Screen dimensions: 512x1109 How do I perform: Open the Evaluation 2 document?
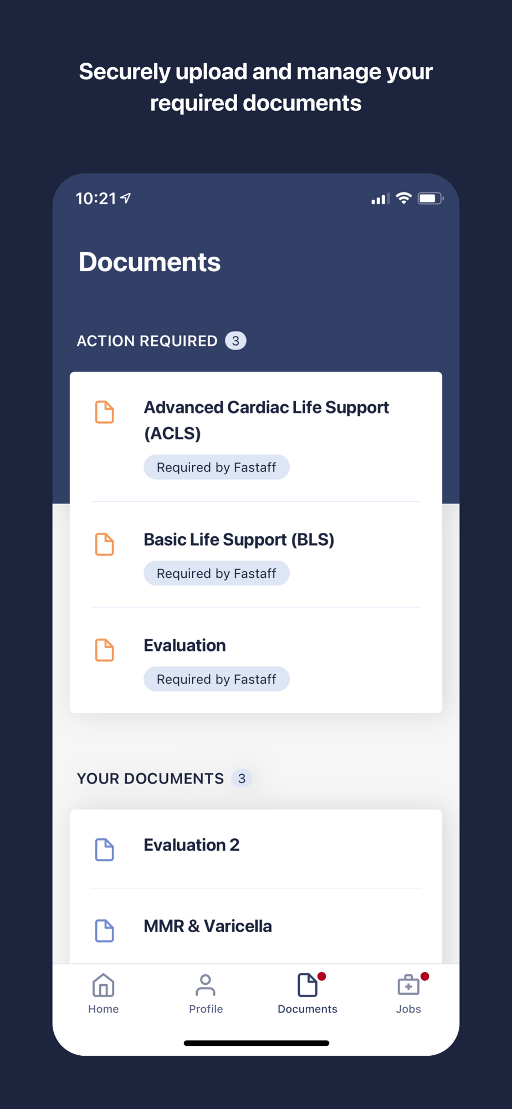tap(192, 845)
